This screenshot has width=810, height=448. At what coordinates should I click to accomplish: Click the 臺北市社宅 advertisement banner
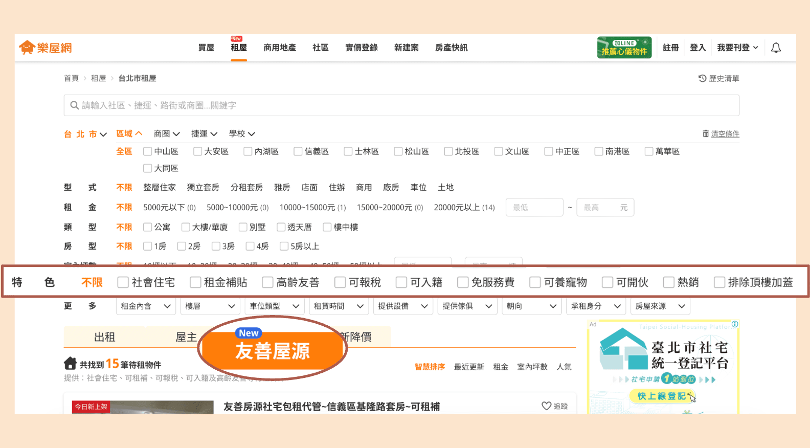pos(663,367)
